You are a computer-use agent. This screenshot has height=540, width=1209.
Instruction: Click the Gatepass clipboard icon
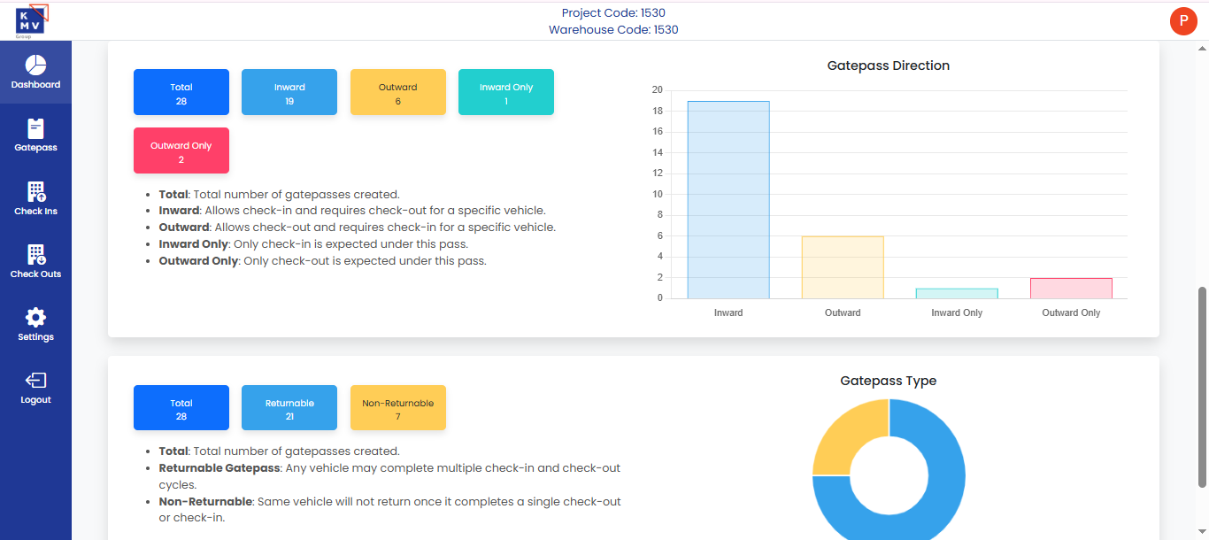(x=35, y=128)
